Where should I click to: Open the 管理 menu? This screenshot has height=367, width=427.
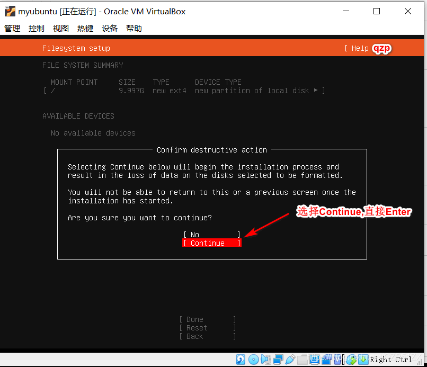[12, 28]
